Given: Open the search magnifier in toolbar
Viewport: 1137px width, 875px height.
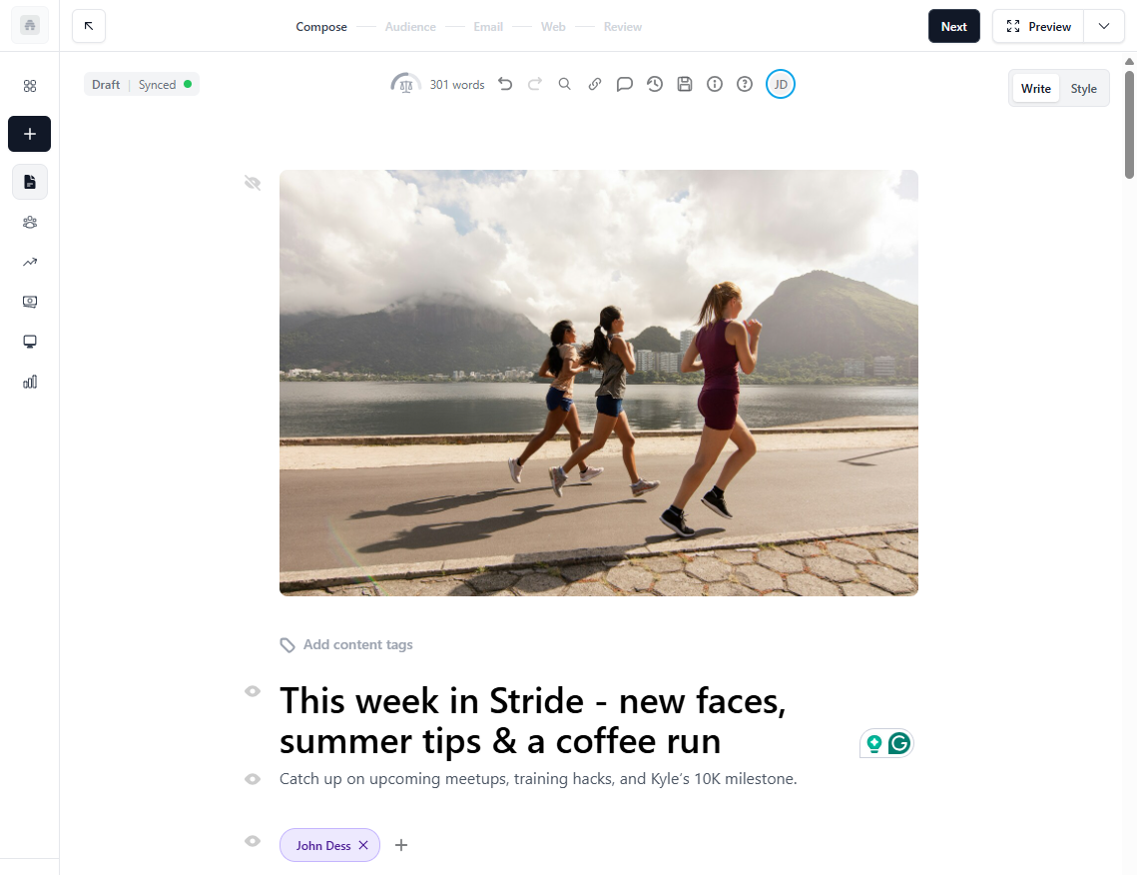Looking at the screenshot, I should 564,84.
